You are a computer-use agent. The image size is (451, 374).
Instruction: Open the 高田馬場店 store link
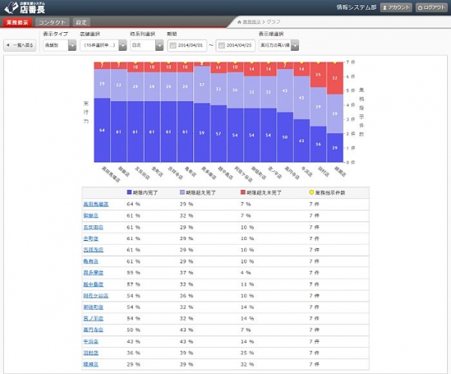tap(96, 204)
